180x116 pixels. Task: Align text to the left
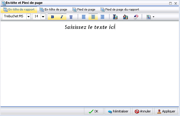(x=84, y=17)
